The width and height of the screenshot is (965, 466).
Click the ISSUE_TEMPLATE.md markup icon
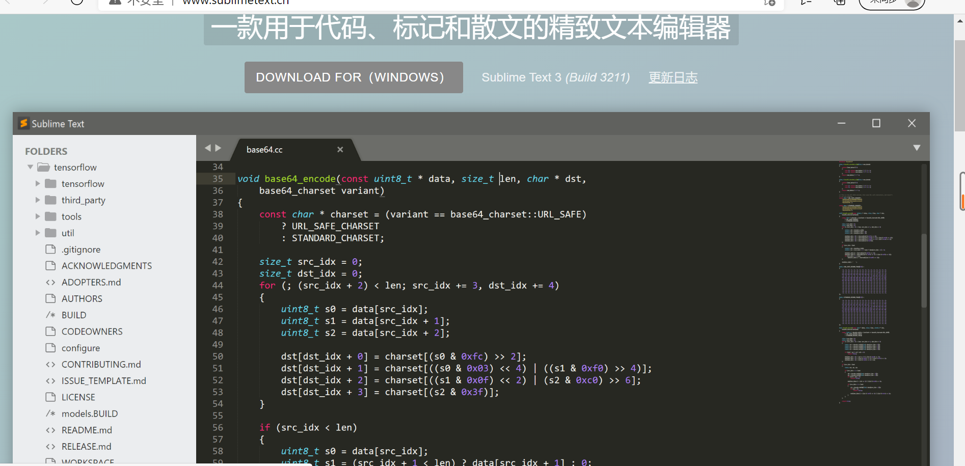point(50,380)
